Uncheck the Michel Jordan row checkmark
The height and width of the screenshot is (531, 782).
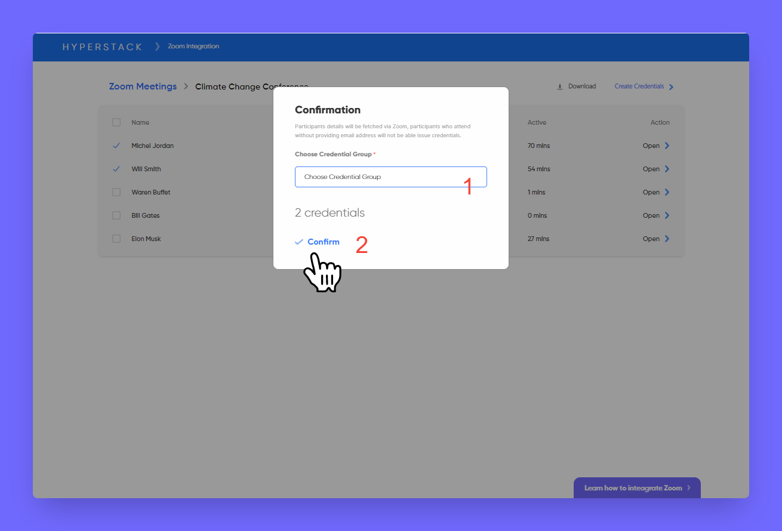click(116, 146)
